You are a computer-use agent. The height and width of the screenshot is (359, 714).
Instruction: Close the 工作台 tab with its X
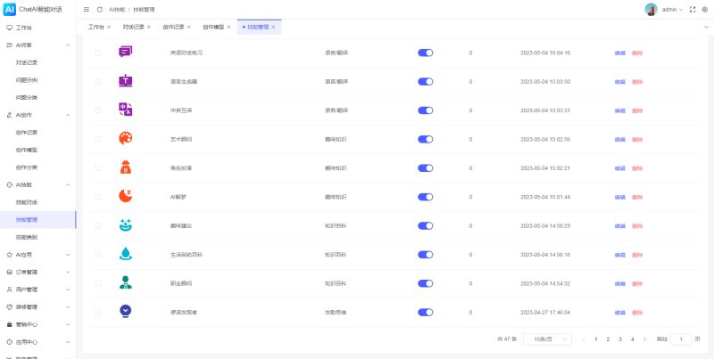click(x=108, y=27)
